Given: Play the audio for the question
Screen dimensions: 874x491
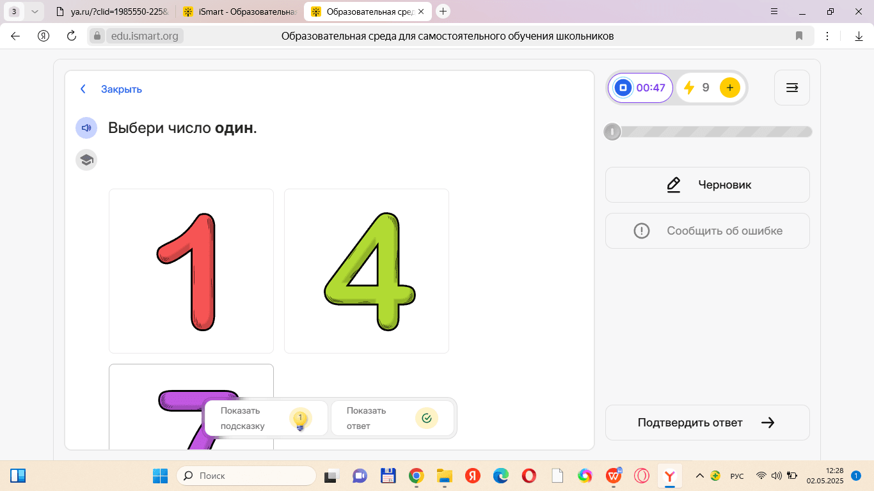Looking at the screenshot, I should (86, 128).
